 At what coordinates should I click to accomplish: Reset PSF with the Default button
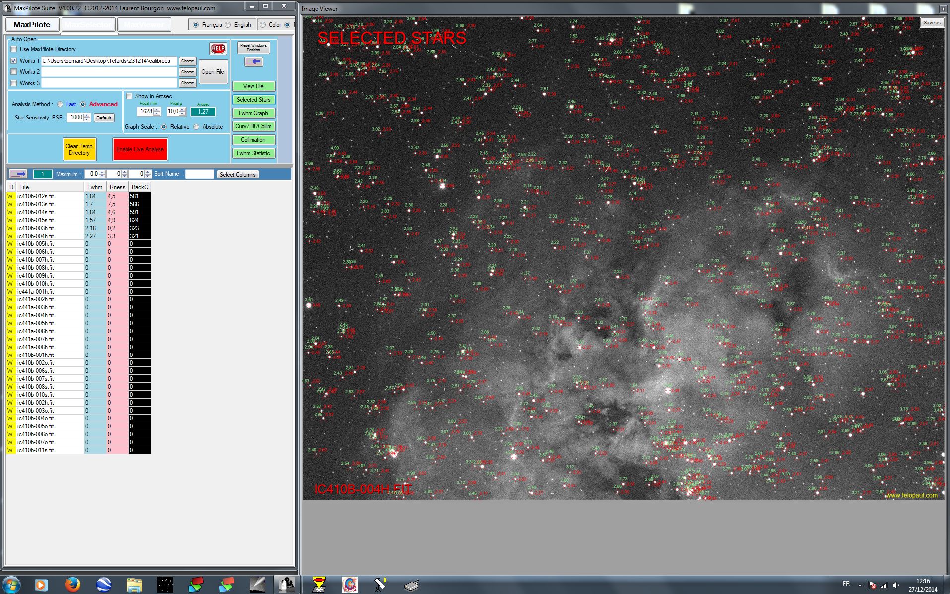click(104, 118)
